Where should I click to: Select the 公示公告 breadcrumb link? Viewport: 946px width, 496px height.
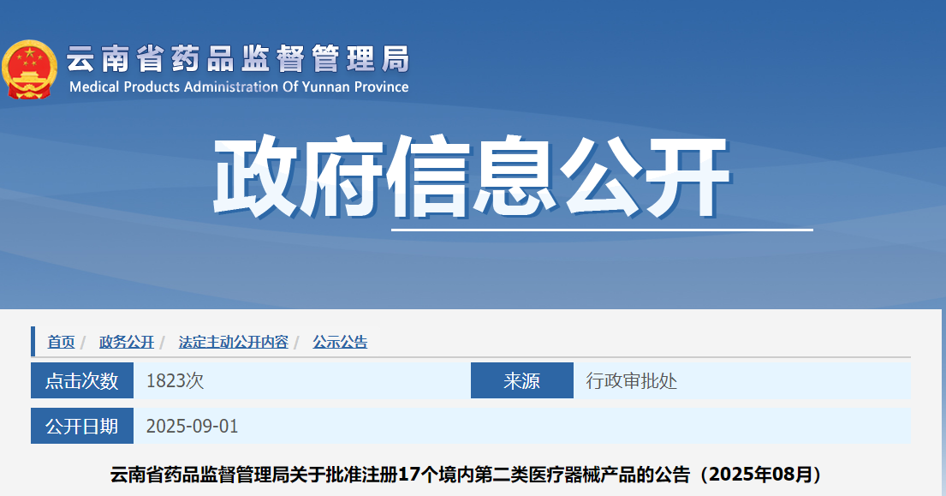(x=340, y=342)
